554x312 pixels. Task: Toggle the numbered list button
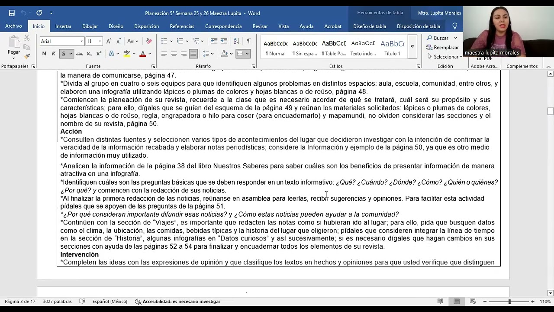tap(180, 41)
